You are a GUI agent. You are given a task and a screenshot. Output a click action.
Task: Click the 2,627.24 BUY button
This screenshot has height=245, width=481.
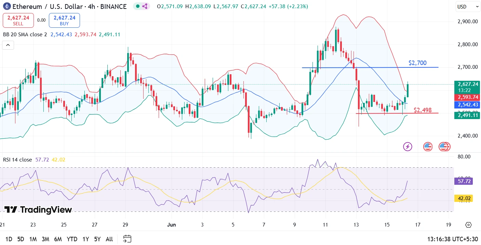tap(64, 20)
